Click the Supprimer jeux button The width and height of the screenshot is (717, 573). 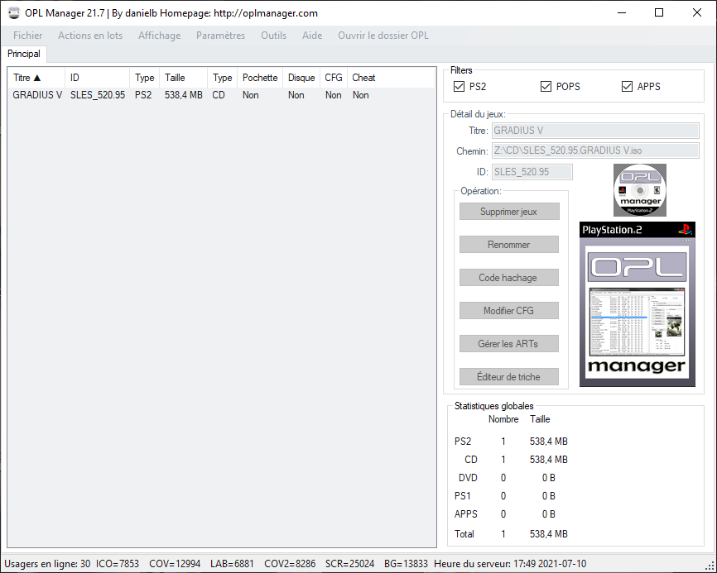[x=509, y=212]
